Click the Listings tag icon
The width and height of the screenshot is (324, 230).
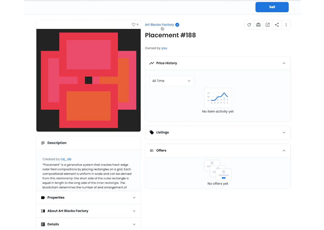152,132
